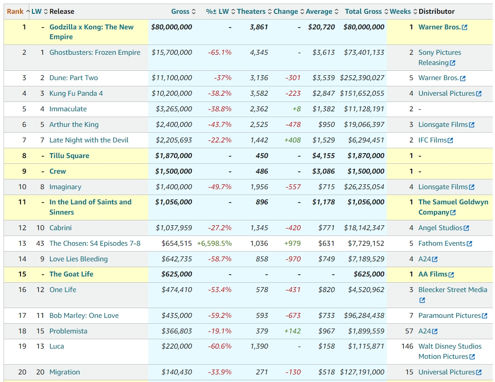Open the Love Lies Bleeding link
495x382 pixels.
[78, 259]
